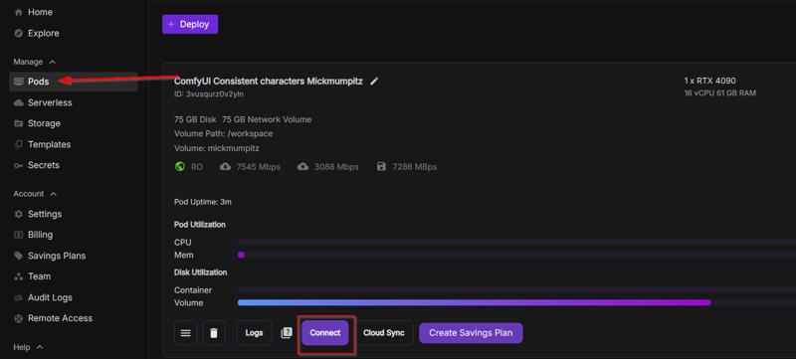Viewport: 796px width, 359px height.
Task: Click the Container disk utilization bar
Action: [x=516, y=290]
